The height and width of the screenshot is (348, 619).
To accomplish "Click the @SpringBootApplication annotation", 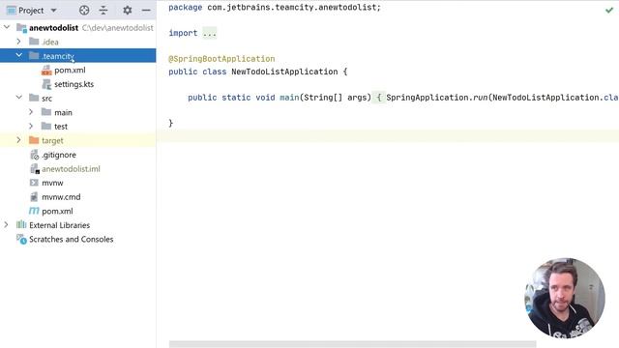I will click(221, 58).
